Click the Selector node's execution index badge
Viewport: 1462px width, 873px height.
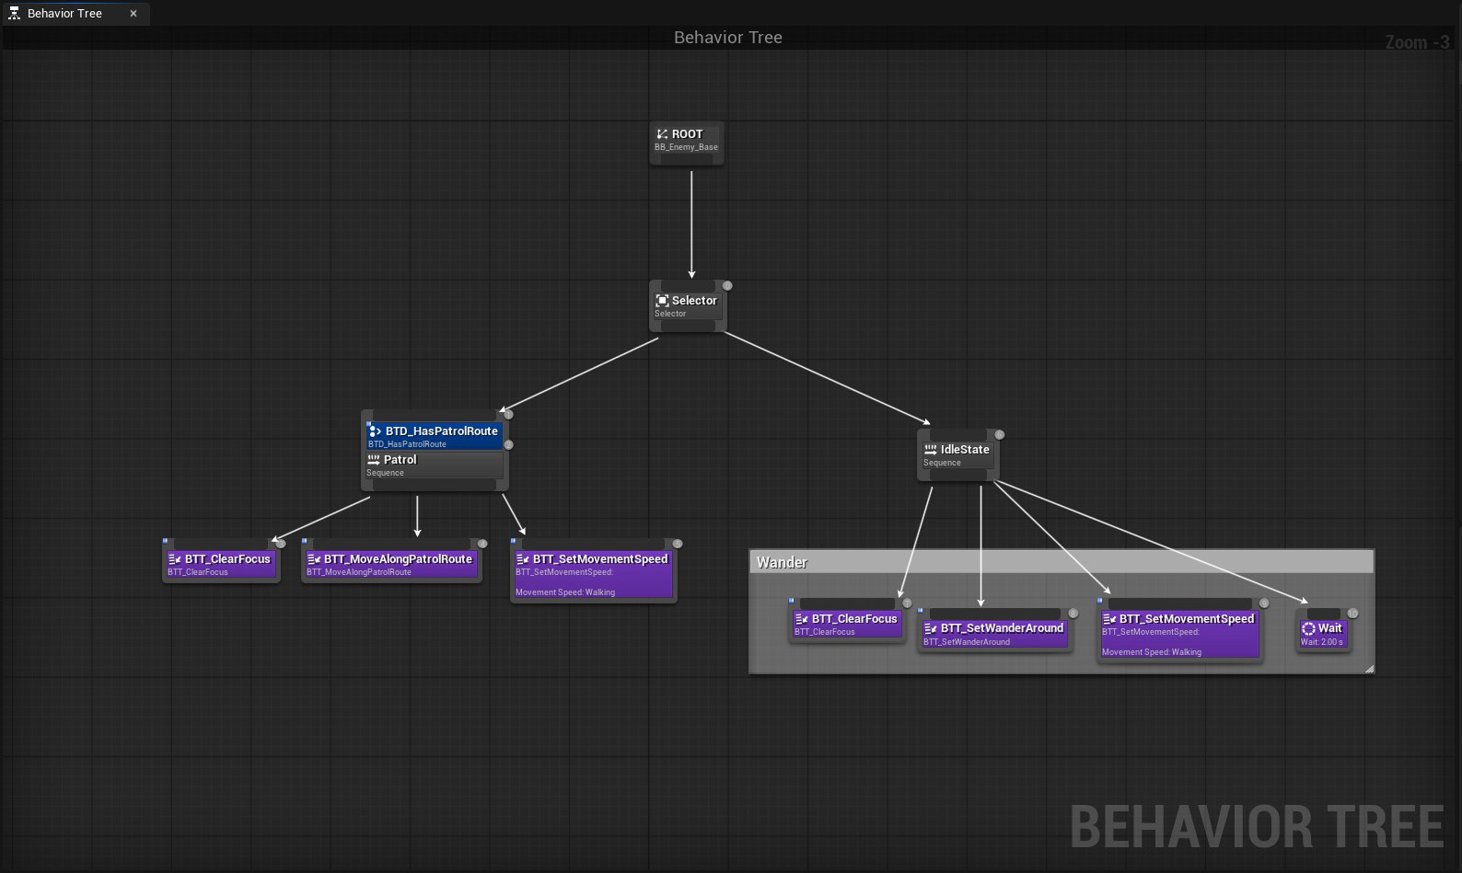[x=727, y=286]
